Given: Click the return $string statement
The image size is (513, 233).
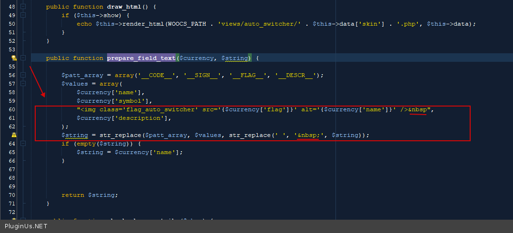Looking at the screenshot, I should [x=89, y=195].
